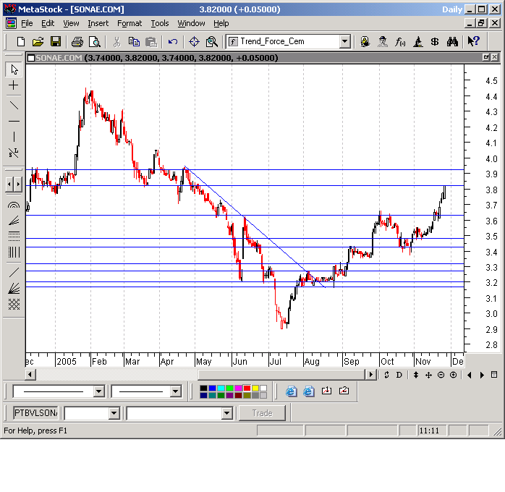Choose the Fibonacci arcs tool
Viewport: 505px width, 492px height.
(x=14, y=204)
